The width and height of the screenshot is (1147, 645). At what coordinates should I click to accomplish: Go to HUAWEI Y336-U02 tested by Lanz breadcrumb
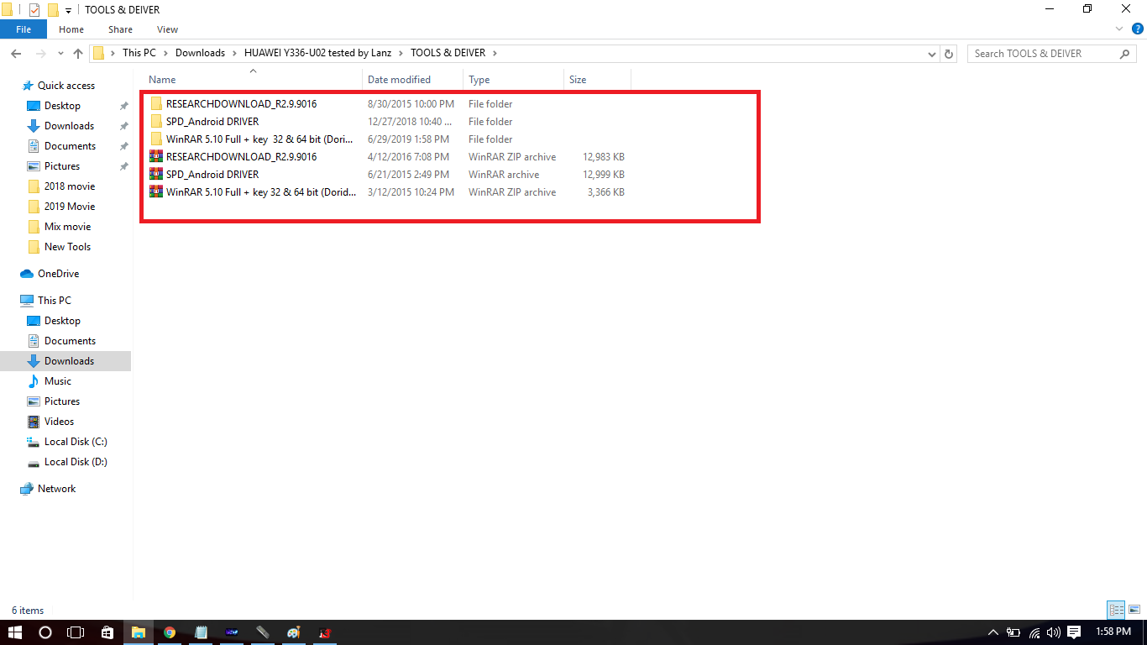318,53
